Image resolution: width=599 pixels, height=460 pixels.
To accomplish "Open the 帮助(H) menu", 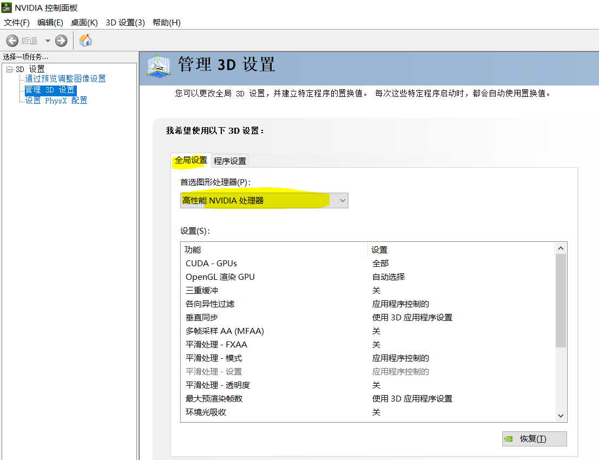I will click(x=167, y=23).
